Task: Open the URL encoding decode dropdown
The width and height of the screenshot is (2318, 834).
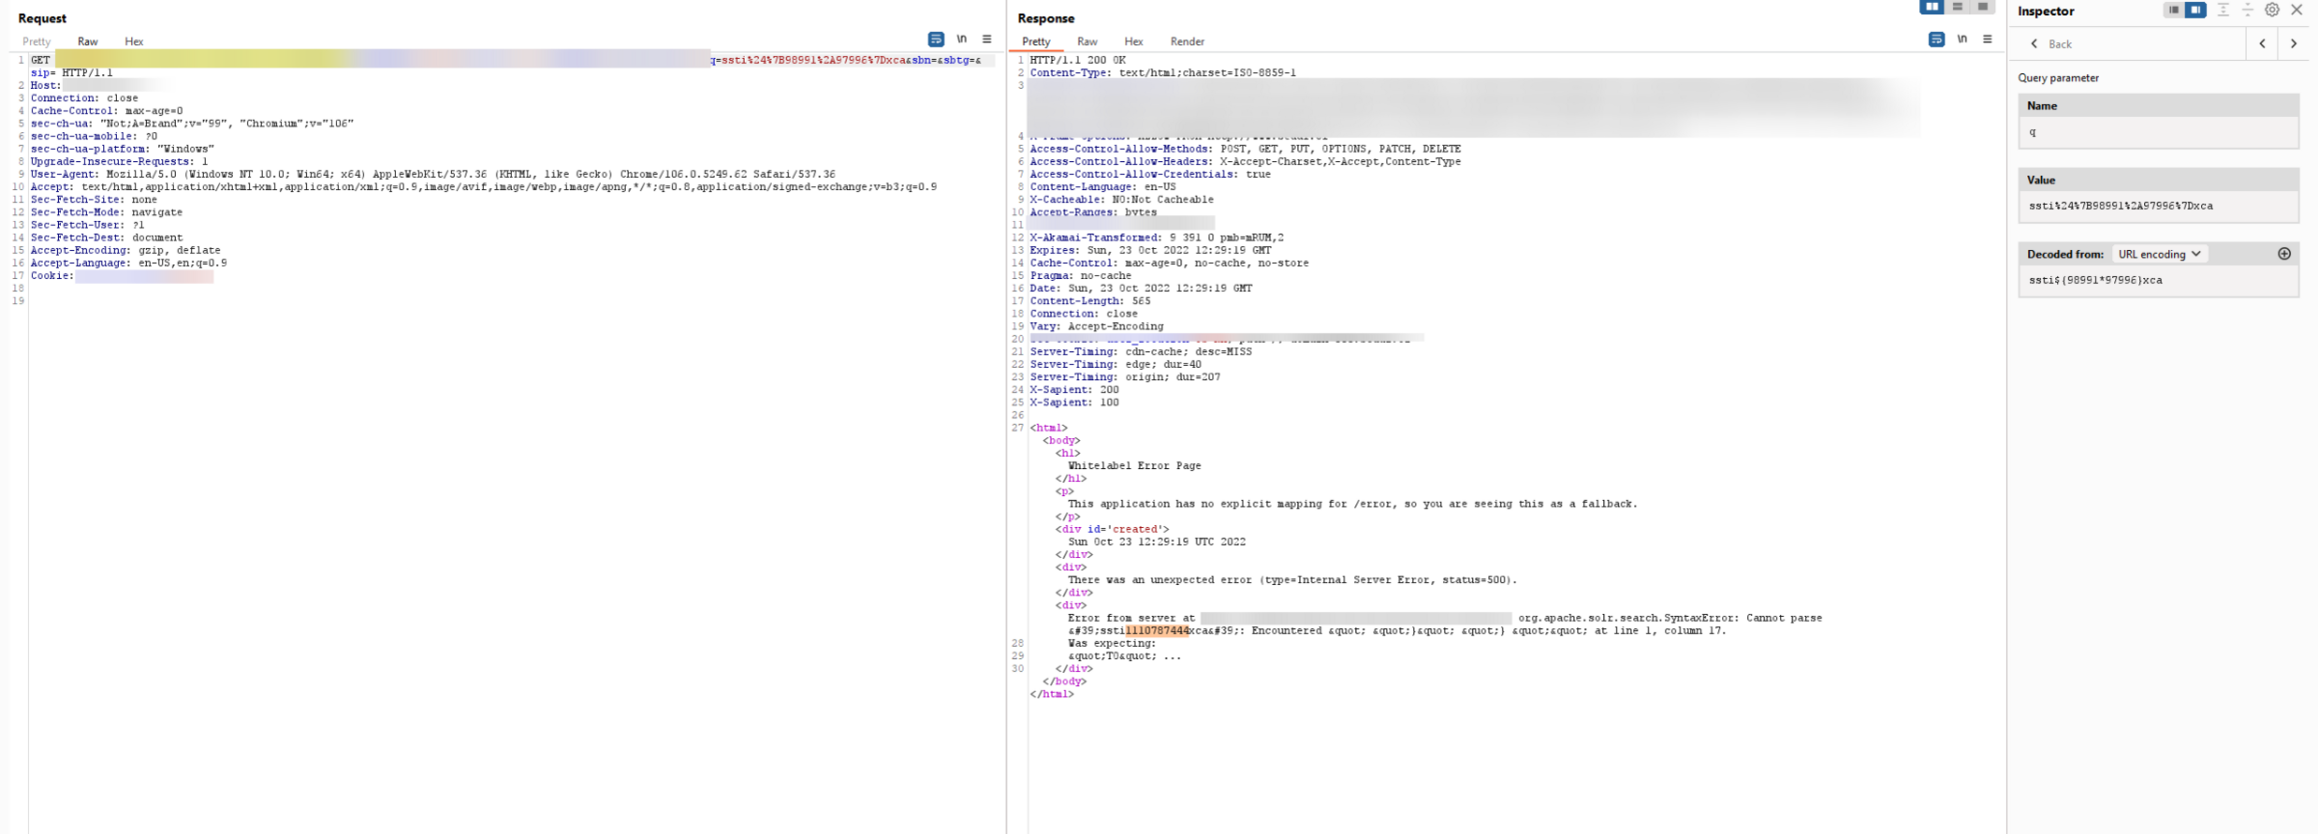Action: pos(2159,254)
